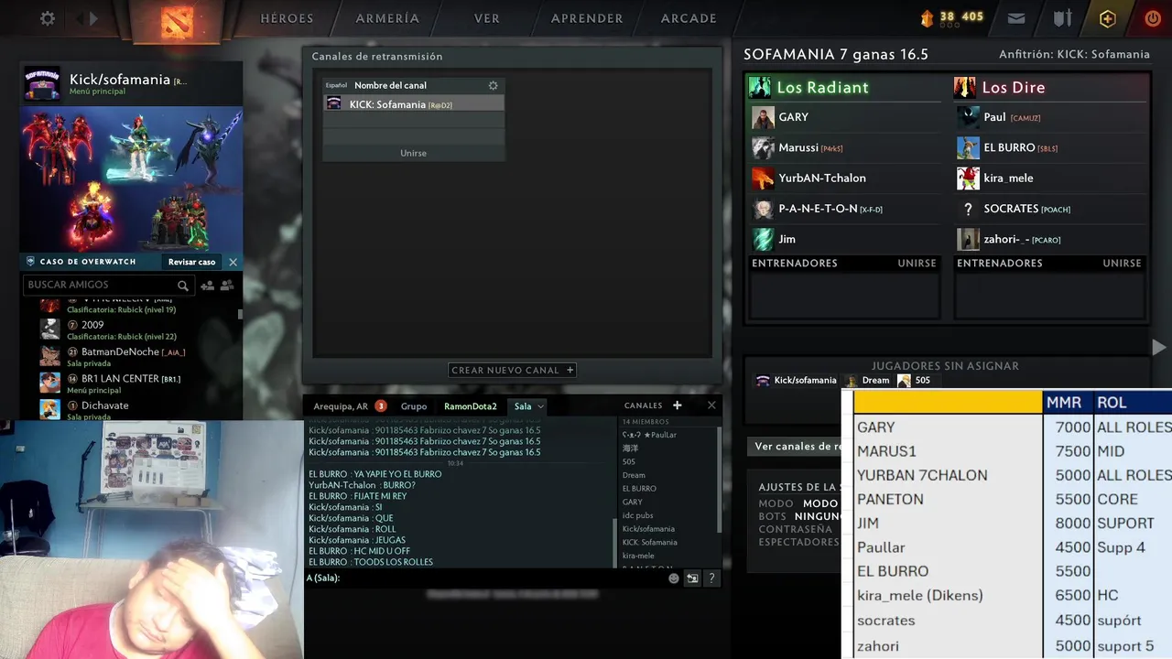This screenshot has width=1172, height=659.
Task: Click kira_mele's avatar in Los Dire
Action: [x=968, y=178]
